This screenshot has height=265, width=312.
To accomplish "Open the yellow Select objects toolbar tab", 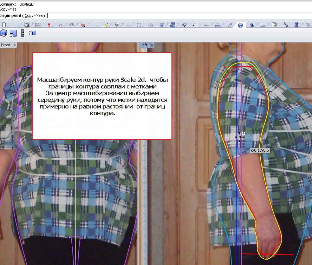I will [105, 25].
